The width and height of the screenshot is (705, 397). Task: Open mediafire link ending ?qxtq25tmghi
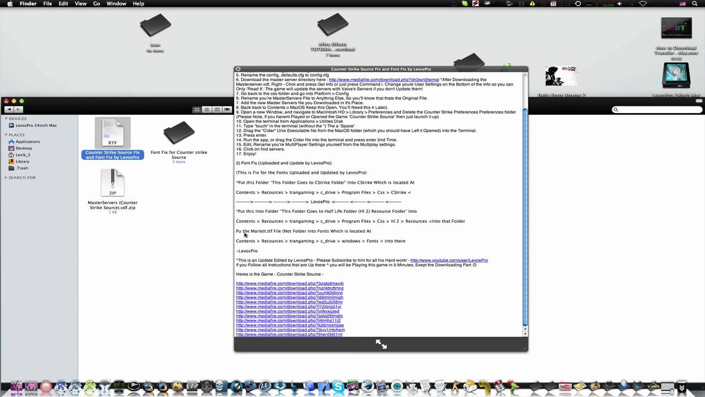pyautogui.click(x=289, y=316)
